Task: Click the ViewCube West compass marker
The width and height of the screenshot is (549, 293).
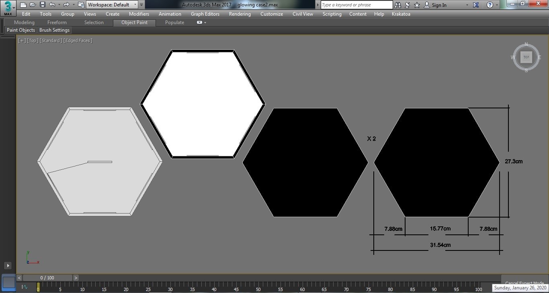Action: tap(513, 57)
